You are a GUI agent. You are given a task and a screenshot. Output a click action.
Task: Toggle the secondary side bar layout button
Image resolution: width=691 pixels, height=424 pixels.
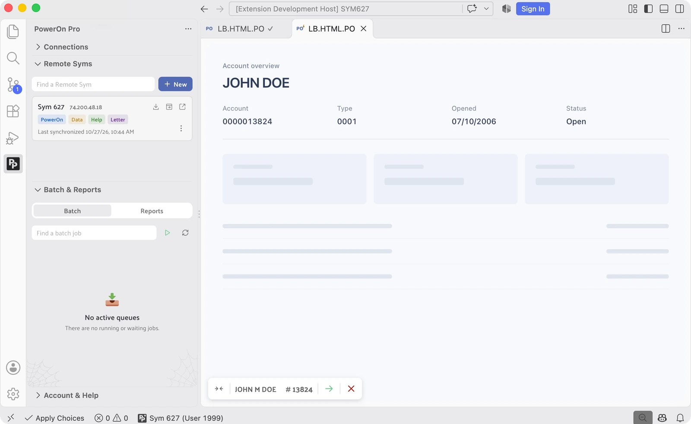coord(680,9)
